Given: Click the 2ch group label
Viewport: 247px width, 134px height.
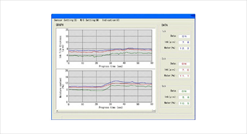Looking at the screenshot, I should click(x=164, y=59).
